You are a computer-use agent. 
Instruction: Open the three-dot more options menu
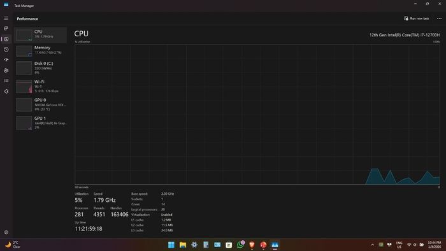click(439, 18)
